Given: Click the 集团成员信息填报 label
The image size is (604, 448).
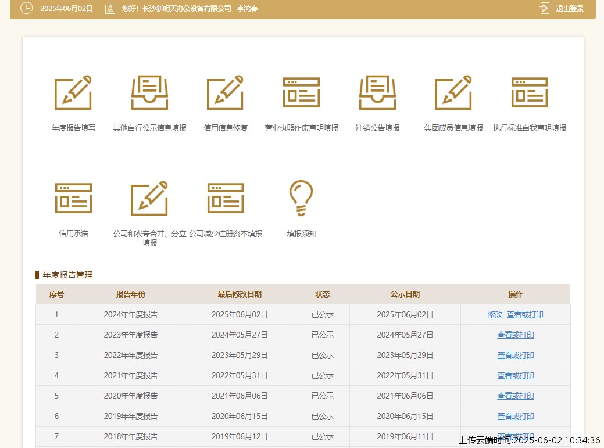Looking at the screenshot, I should point(453,128).
